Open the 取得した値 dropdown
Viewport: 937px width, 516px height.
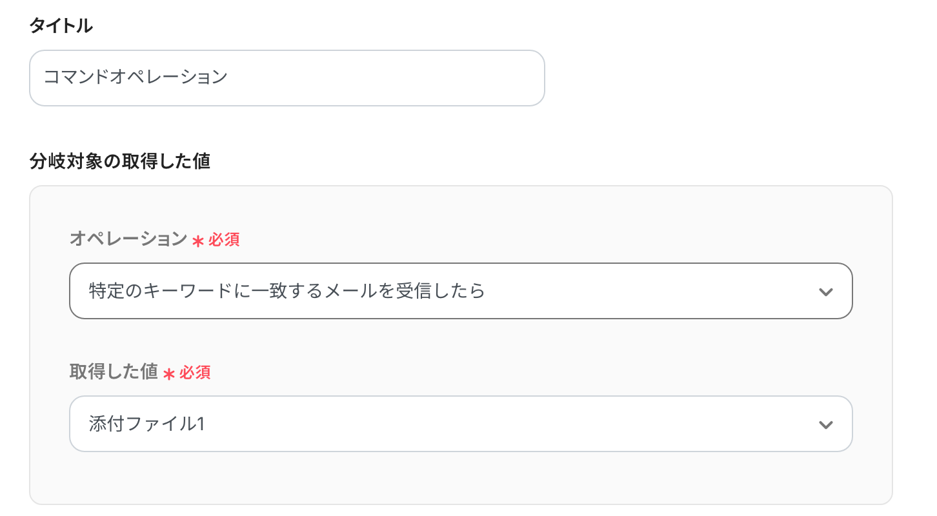coord(460,424)
